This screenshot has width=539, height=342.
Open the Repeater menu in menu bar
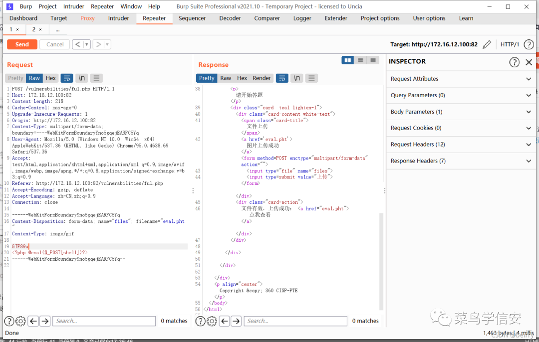[102, 6]
